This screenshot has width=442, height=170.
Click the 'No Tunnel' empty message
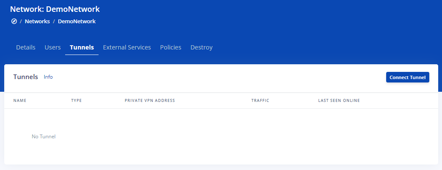coord(44,137)
